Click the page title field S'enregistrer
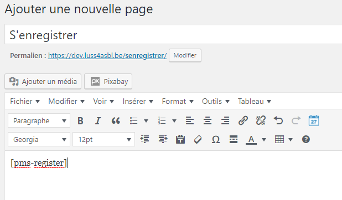Screen dimensions: 342x200 173,34
